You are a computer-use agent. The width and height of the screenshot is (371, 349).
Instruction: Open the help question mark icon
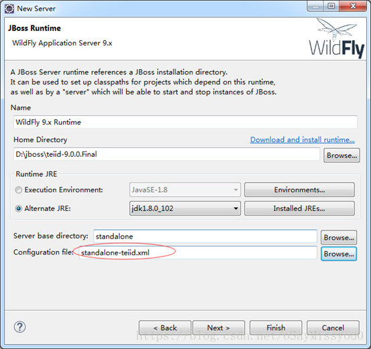pos(20,327)
